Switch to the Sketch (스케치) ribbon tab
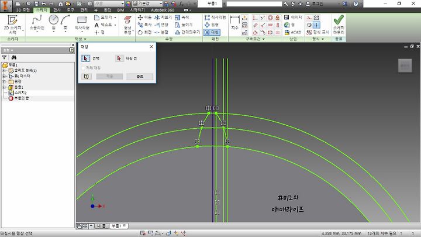 point(42,10)
